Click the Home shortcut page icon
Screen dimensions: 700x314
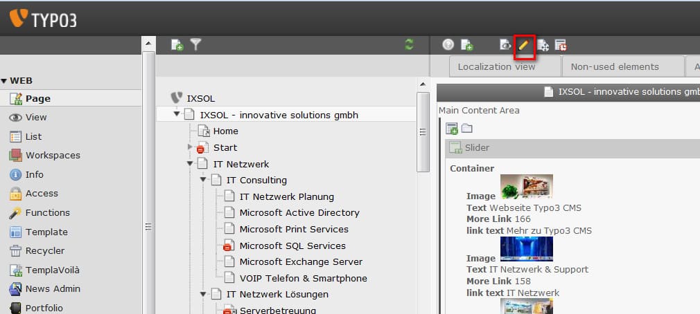204,131
